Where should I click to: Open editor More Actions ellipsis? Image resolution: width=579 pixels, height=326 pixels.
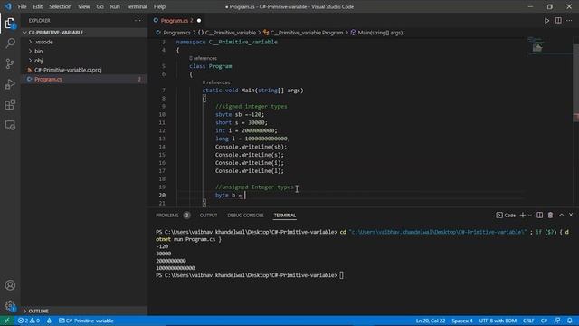tap(569, 21)
